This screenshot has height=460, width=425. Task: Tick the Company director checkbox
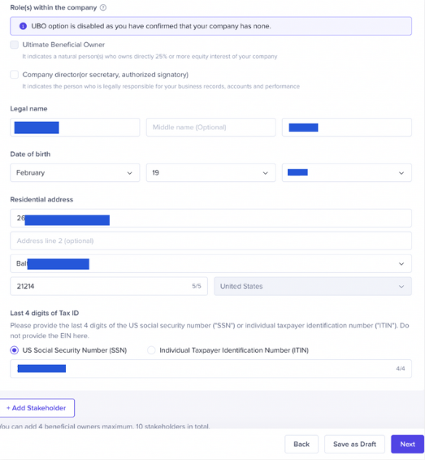[x=15, y=75]
